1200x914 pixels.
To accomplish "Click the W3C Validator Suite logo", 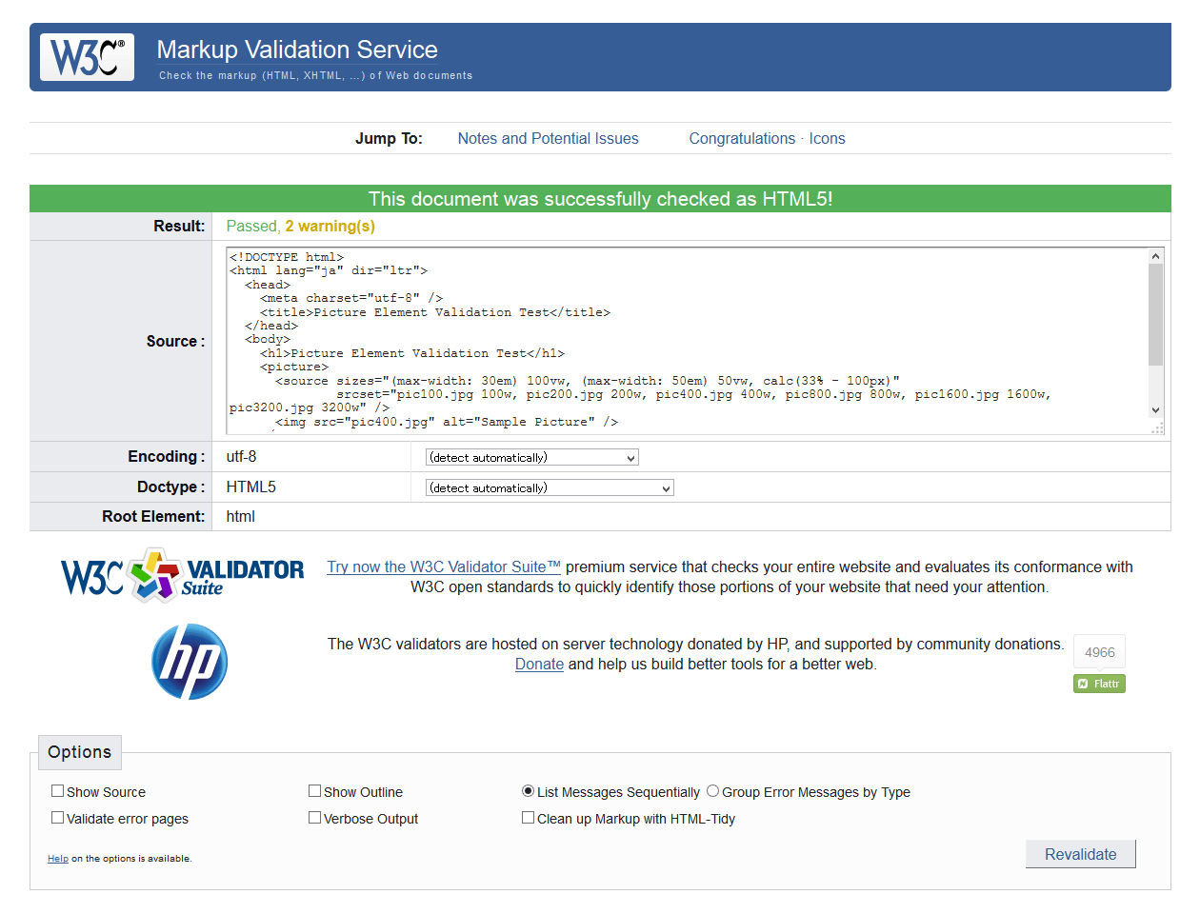I will tap(181, 575).
